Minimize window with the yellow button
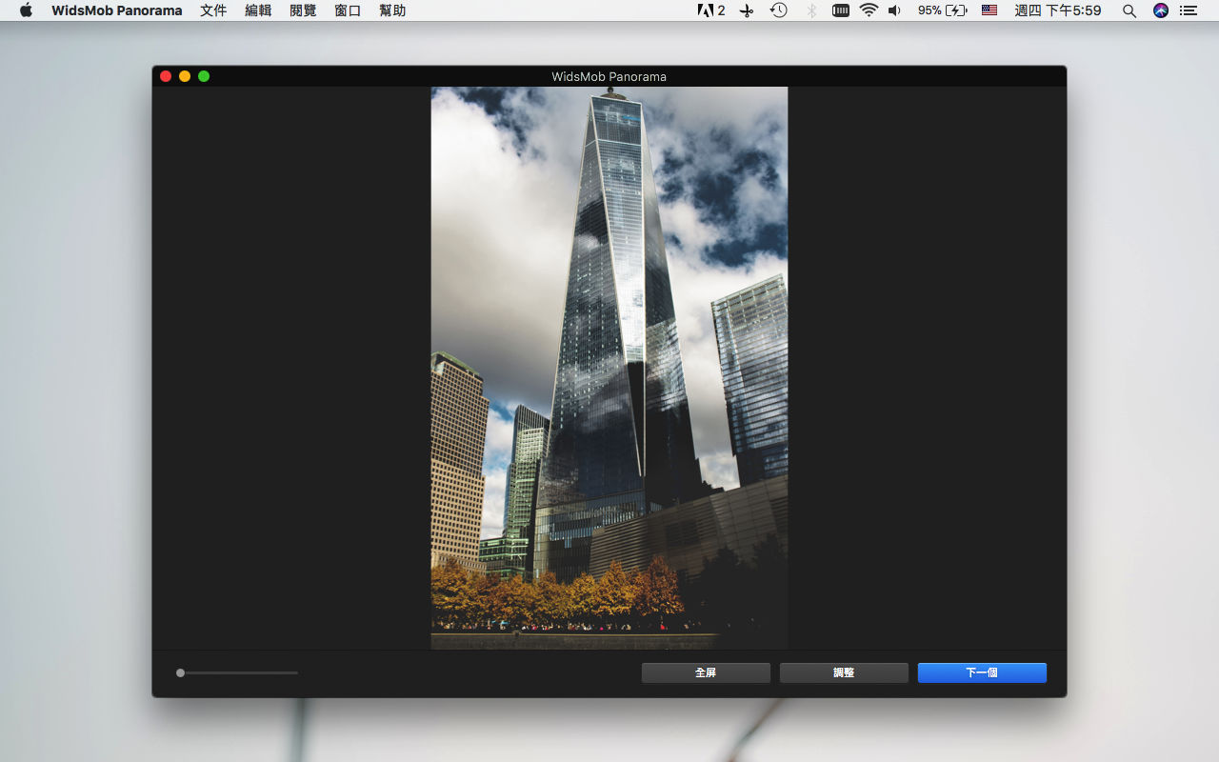The width and height of the screenshot is (1219, 762). pos(185,76)
